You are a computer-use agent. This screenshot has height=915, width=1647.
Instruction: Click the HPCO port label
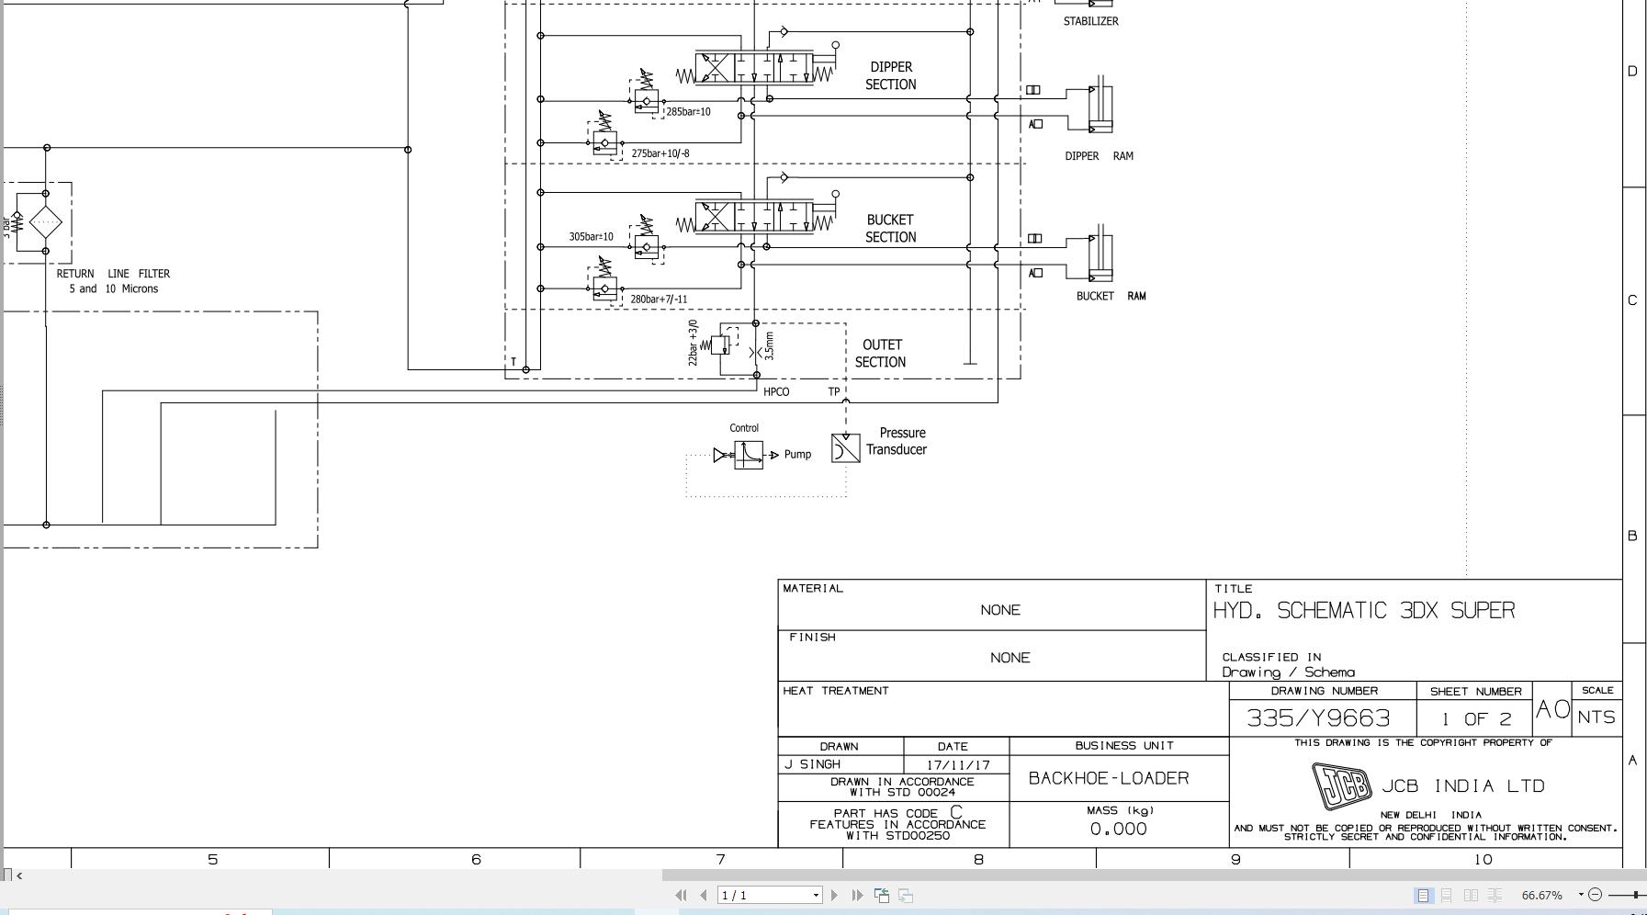coord(776,391)
